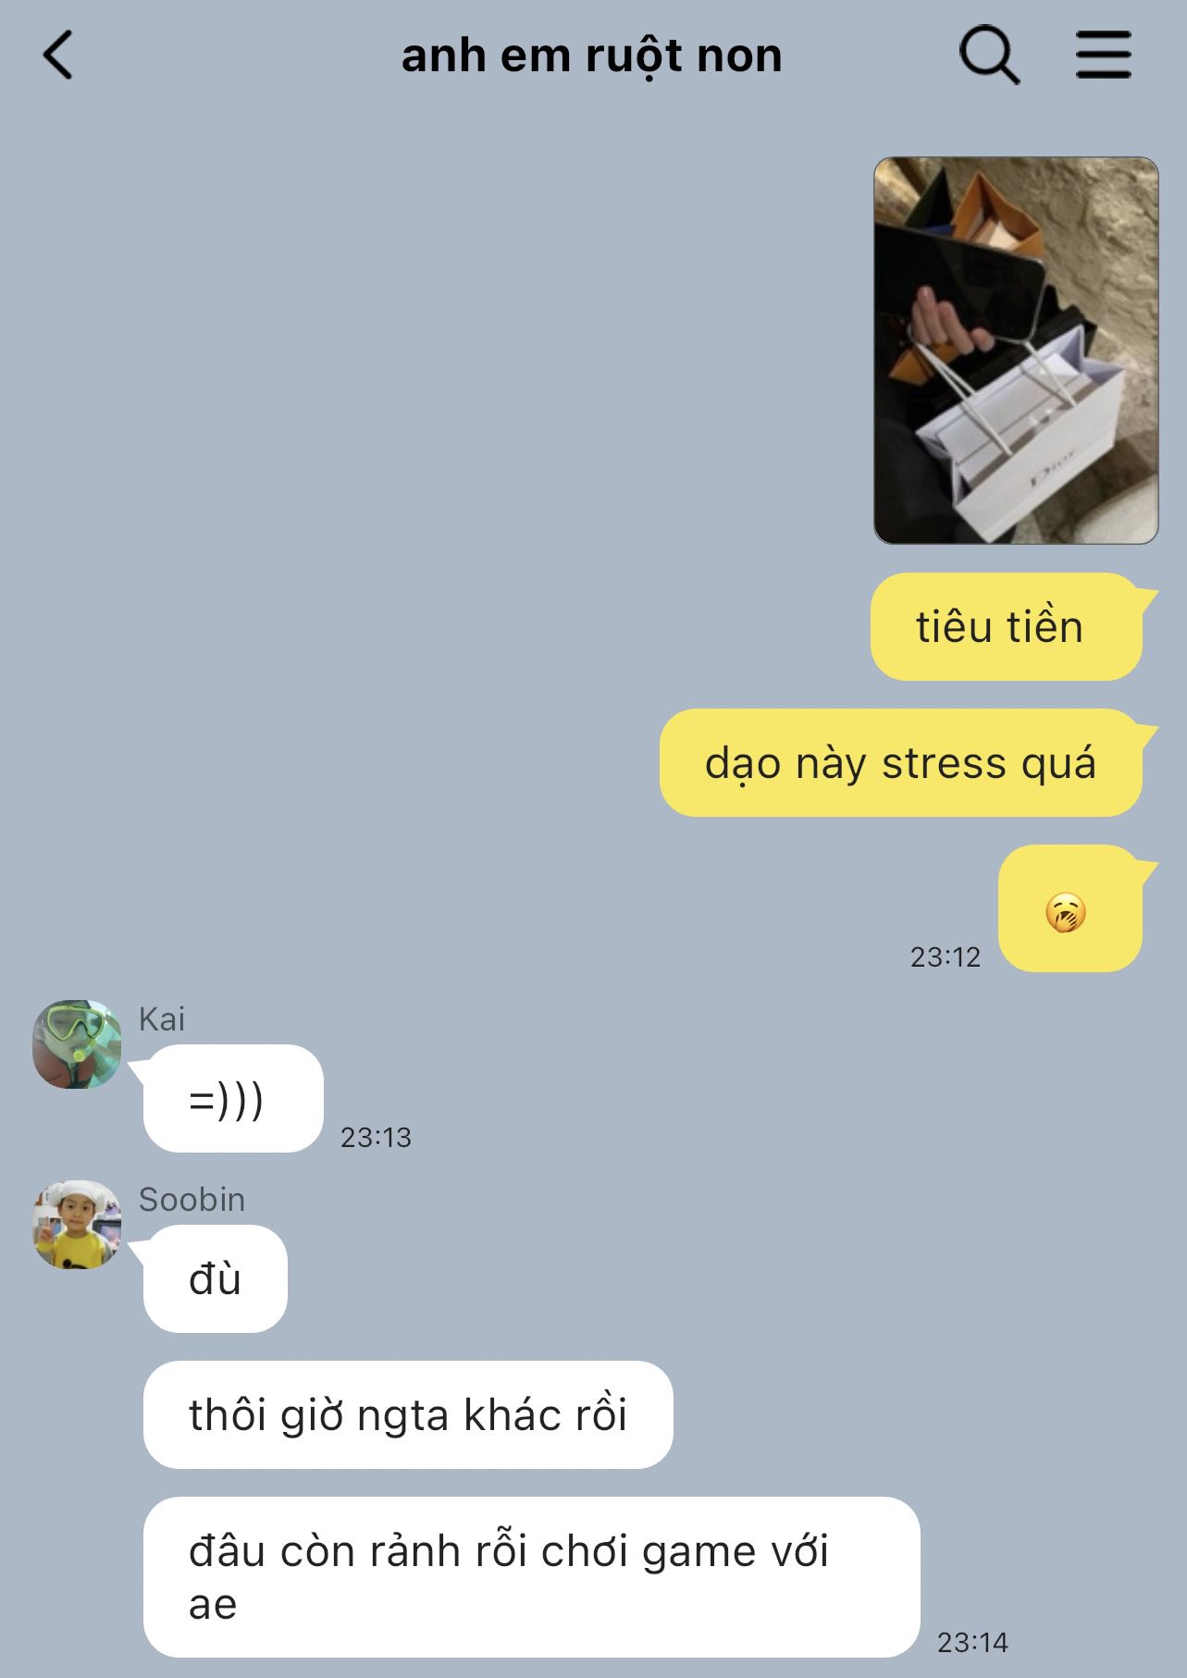Open search in the chat
The width and height of the screenshot is (1187, 1678).
pyautogui.click(x=989, y=56)
